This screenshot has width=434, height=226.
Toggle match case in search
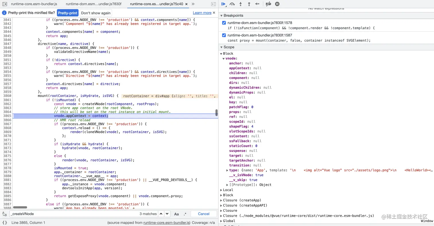click(x=177, y=214)
